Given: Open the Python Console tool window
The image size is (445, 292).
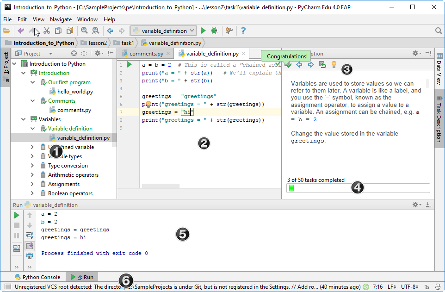Looking at the screenshot, I should pos(38,277).
